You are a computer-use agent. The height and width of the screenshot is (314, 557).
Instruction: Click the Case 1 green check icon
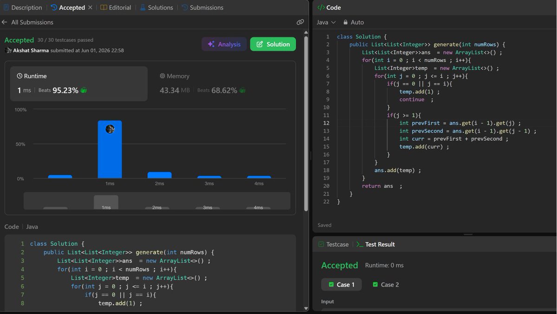[x=331, y=285]
